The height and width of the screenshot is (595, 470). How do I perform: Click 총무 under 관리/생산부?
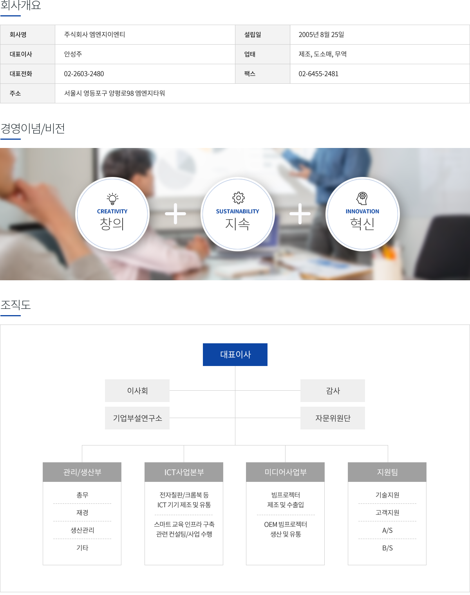pyautogui.click(x=82, y=495)
